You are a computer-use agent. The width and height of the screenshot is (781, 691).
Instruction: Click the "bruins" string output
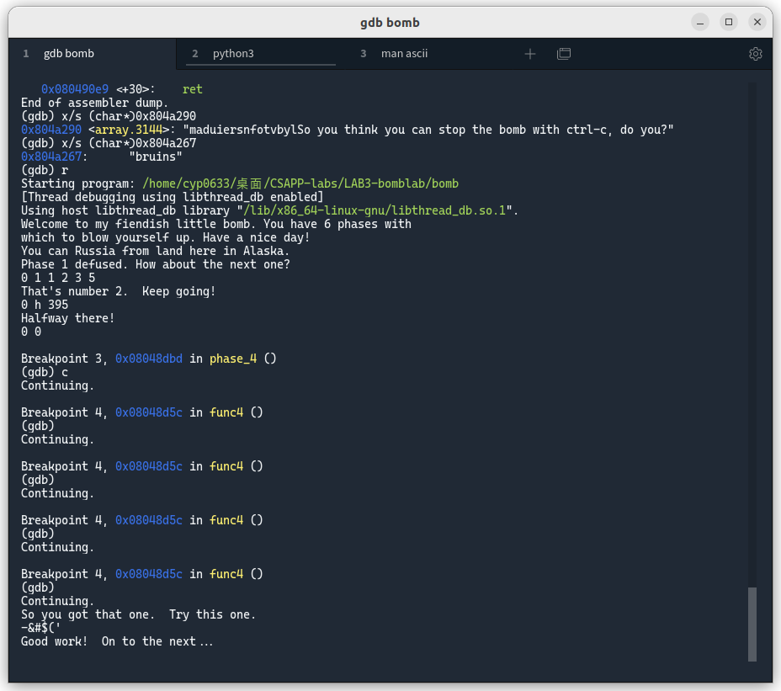pyautogui.click(x=156, y=157)
